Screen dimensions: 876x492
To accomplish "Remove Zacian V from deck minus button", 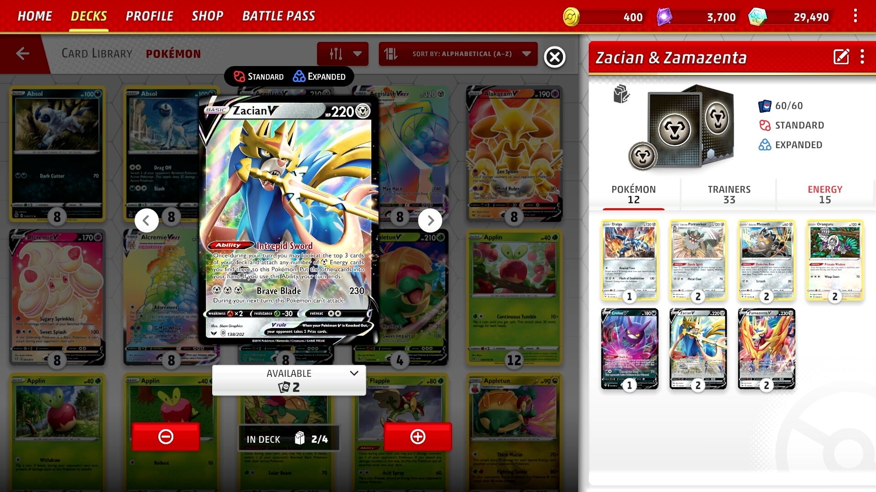I will coord(167,437).
